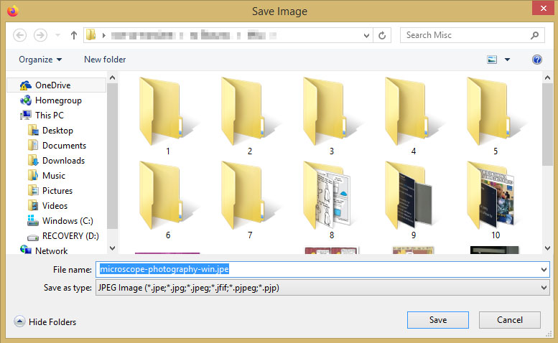Select the Downloads folder in sidebar
This screenshot has height=343, width=558.
(x=63, y=161)
